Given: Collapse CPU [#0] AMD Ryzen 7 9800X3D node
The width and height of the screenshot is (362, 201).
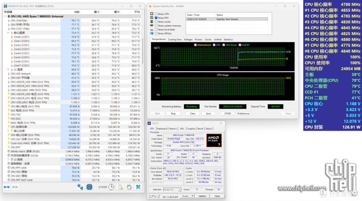Looking at the screenshot, I should point(5,16).
